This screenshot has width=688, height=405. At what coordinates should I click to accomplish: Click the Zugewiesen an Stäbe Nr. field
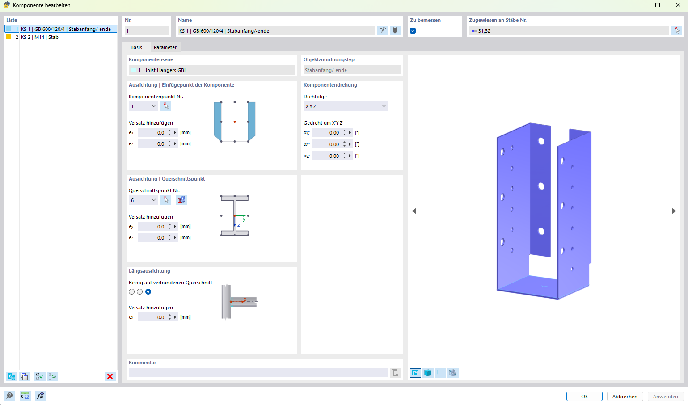tap(569, 31)
